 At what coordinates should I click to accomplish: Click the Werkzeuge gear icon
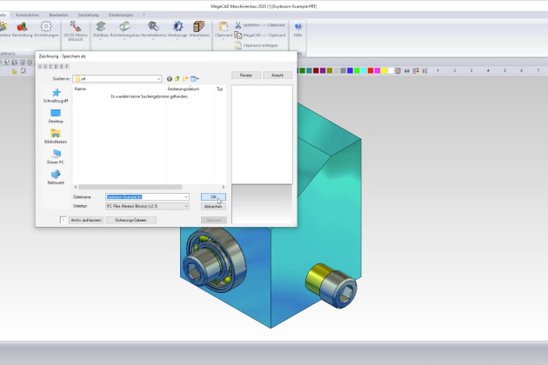(177, 30)
